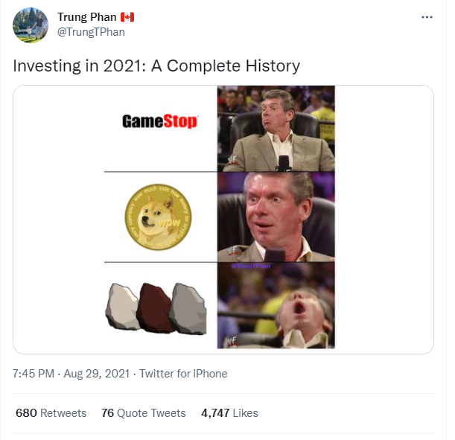
Task: Open the bottom falling-back reaction photo panel
Action: 276,305
